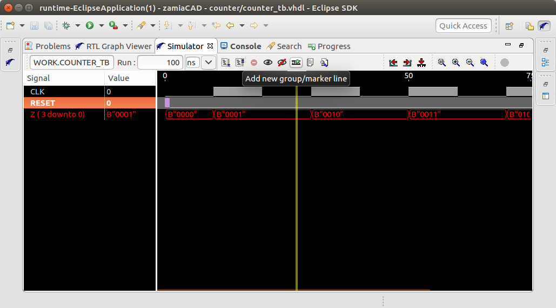This screenshot has width=556, height=308.
Task: Select the RESET signal row
Action: [x=89, y=103]
